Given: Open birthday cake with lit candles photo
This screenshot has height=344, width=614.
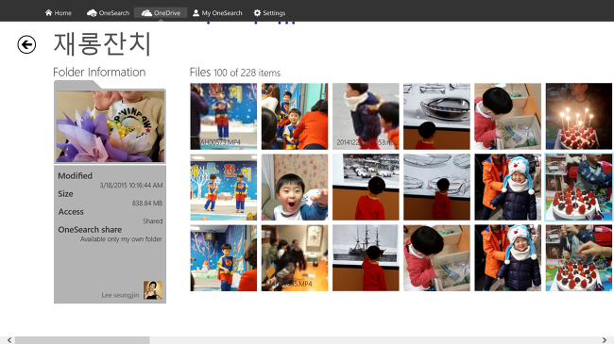Looking at the screenshot, I should click(579, 116).
